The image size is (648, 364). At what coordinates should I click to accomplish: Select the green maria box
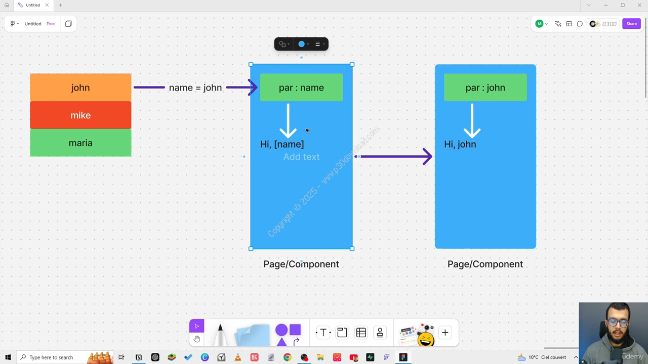80,143
